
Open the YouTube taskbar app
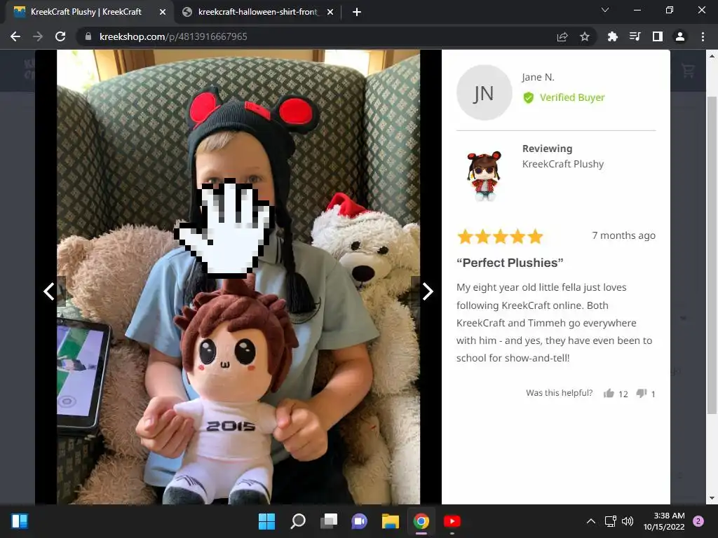coord(452,521)
